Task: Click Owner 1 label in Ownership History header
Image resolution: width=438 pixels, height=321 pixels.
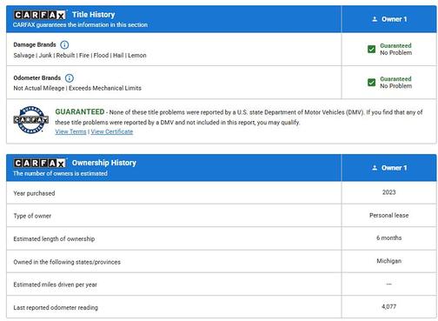Action: (x=395, y=168)
